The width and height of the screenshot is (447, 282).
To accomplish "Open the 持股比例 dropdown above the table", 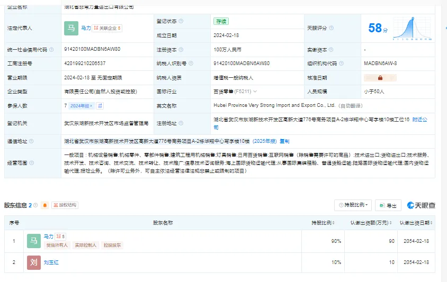I will (x=353, y=205).
